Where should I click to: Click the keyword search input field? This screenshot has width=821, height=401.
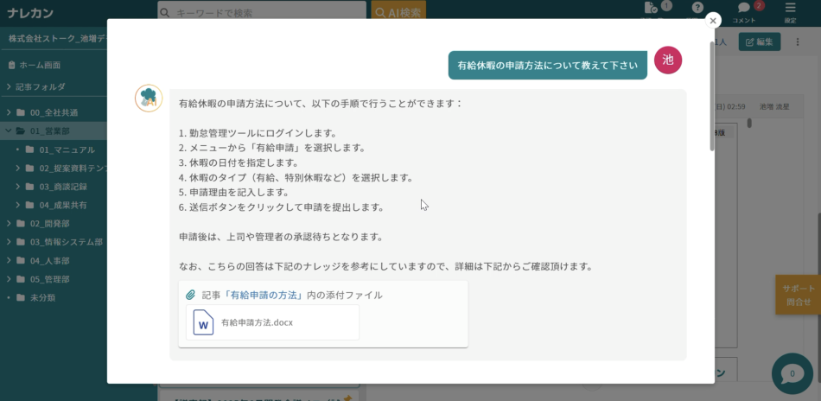[x=263, y=13]
